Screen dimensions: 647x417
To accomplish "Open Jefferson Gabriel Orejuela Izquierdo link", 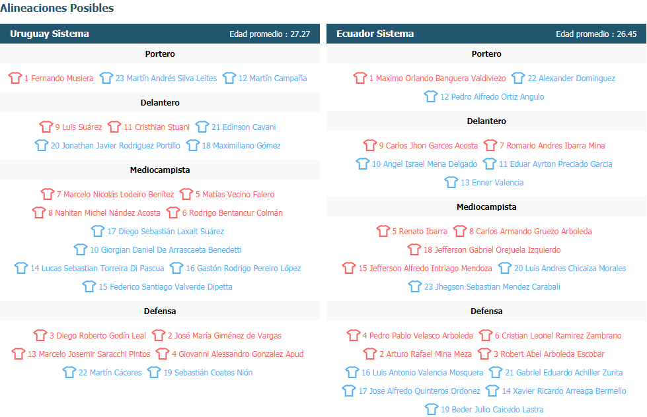I will click(x=492, y=249).
